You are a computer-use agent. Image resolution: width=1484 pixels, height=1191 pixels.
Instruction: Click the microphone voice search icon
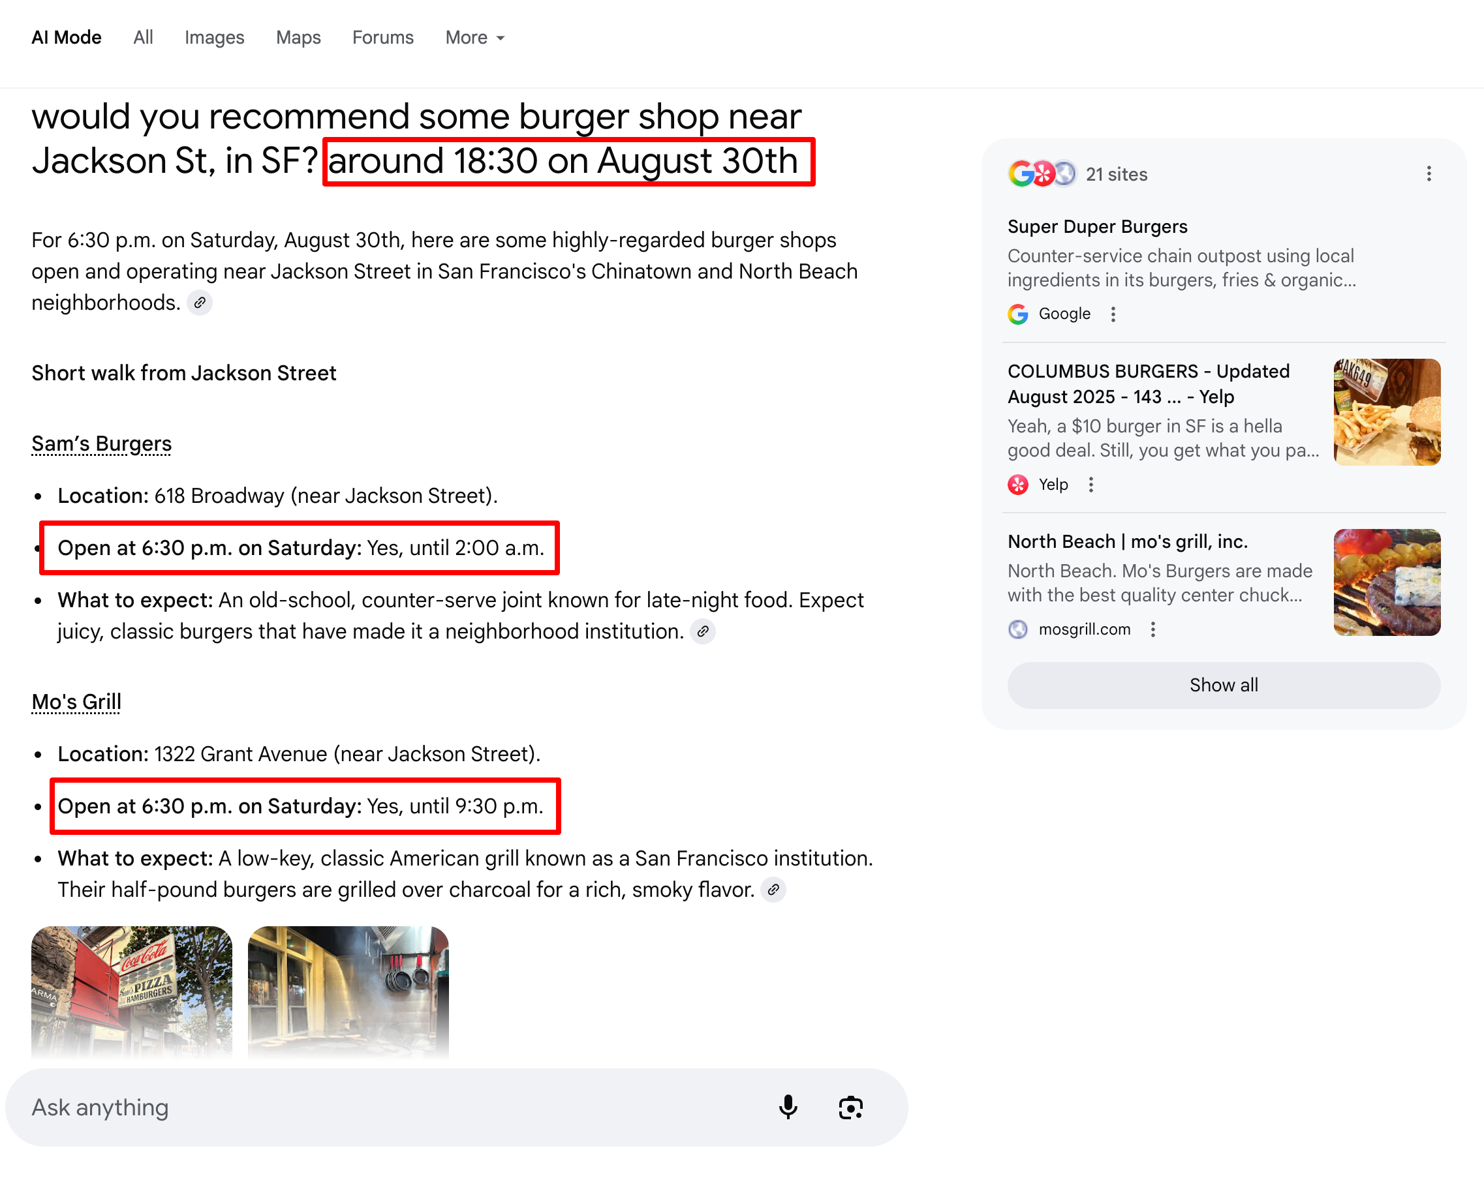click(x=788, y=1107)
